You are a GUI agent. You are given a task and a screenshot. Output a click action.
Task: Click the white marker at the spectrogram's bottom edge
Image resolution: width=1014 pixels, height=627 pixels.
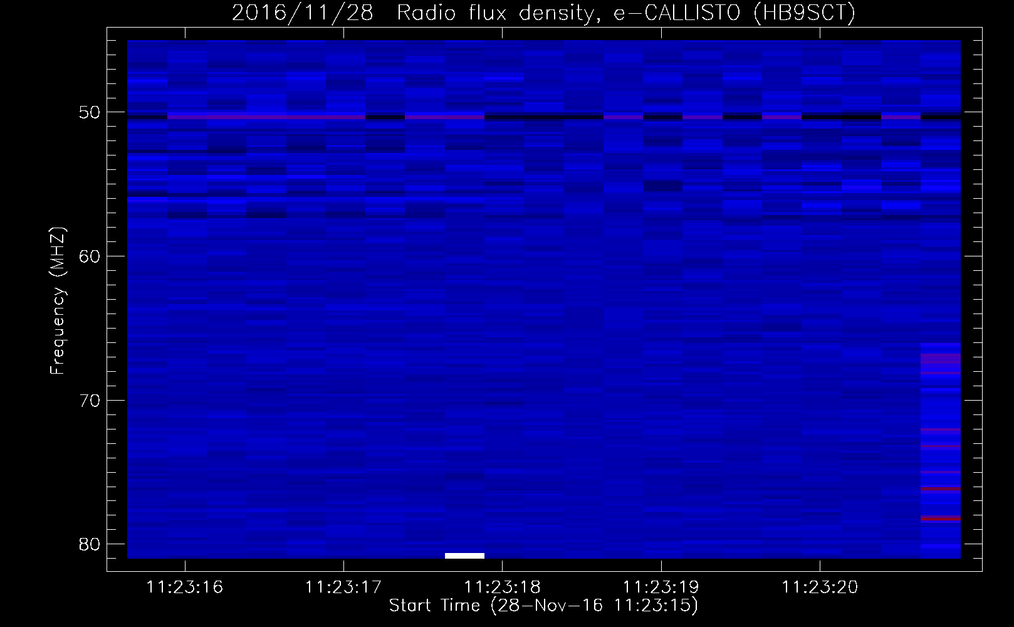point(464,556)
